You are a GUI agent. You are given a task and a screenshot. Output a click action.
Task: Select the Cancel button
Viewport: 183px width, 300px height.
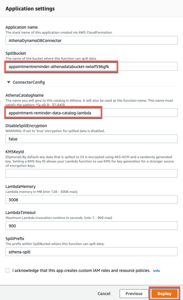[104, 293]
